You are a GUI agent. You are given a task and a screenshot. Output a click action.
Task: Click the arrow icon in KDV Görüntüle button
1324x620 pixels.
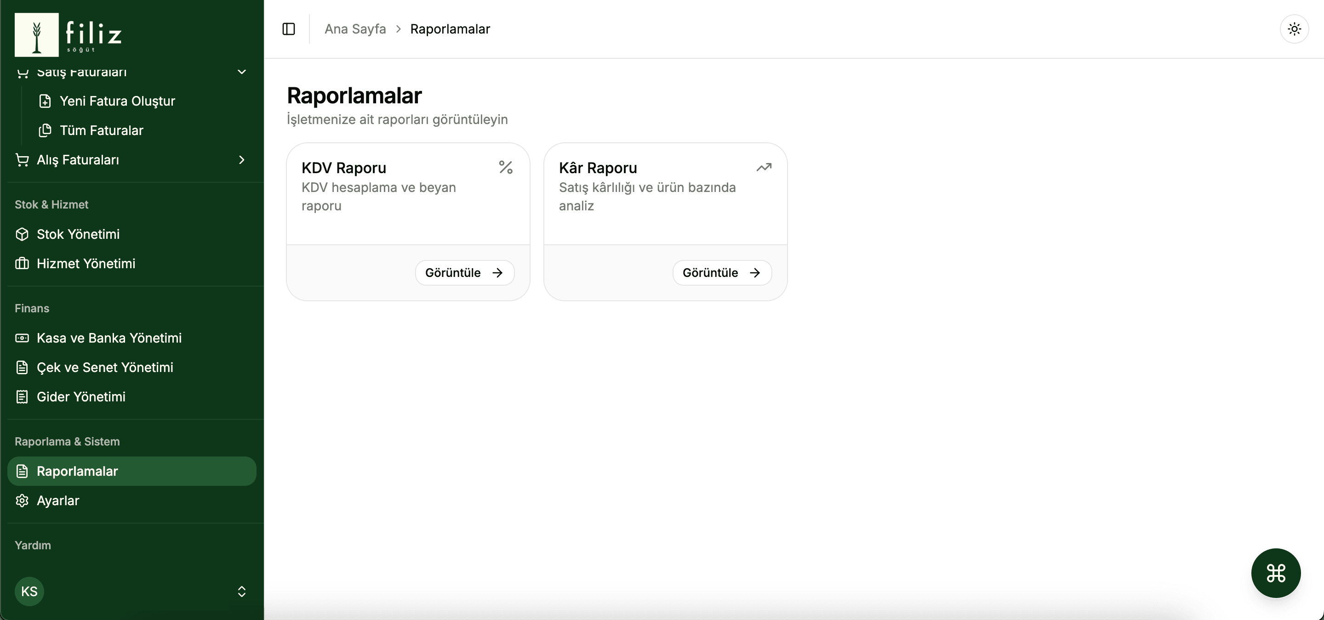click(497, 272)
